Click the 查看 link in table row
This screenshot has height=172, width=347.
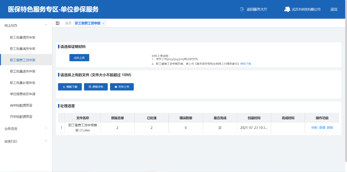322,128
